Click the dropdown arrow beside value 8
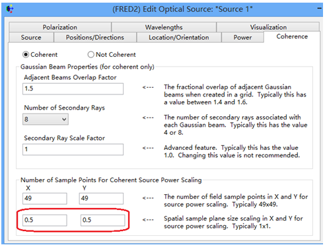Image resolution: width=325 pixels, height=247 pixels. 64,120
